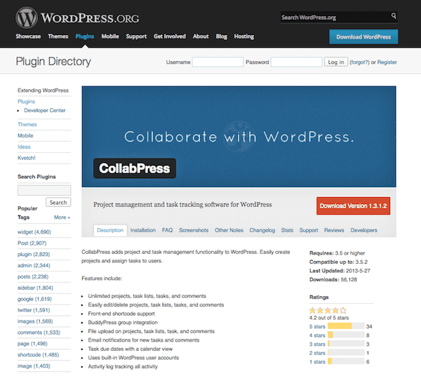The height and width of the screenshot is (376, 421).
Task: Open the Plugins sidebar link
Action: [x=27, y=102]
